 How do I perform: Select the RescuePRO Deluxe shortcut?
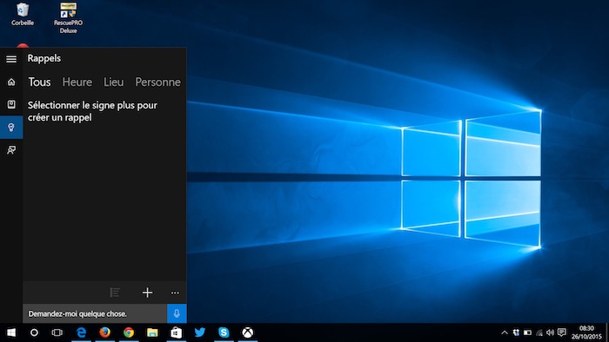tap(69, 18)
